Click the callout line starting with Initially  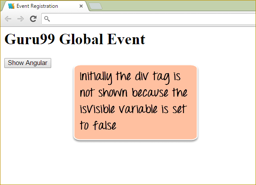[x=130, y=77]
